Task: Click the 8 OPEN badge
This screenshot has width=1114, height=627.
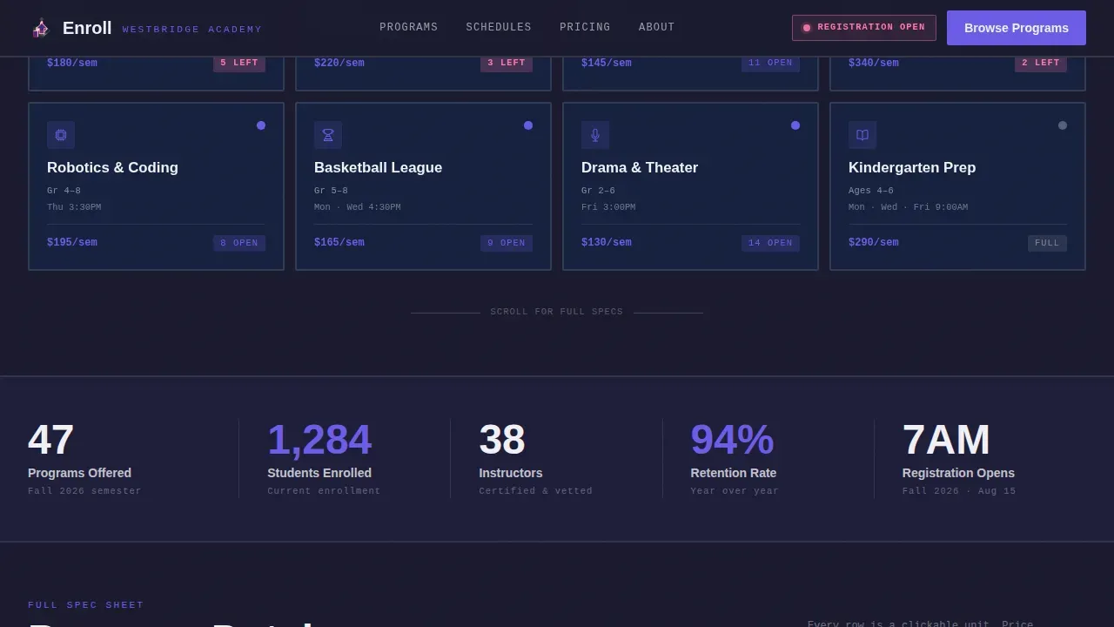Action: pyautogui.click(x=239, y=243)
